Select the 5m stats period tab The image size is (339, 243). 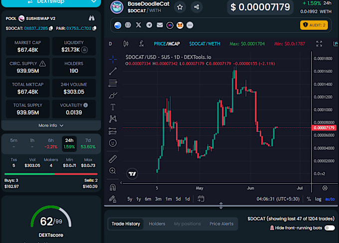pyautogui.click(x=13, y=143)
